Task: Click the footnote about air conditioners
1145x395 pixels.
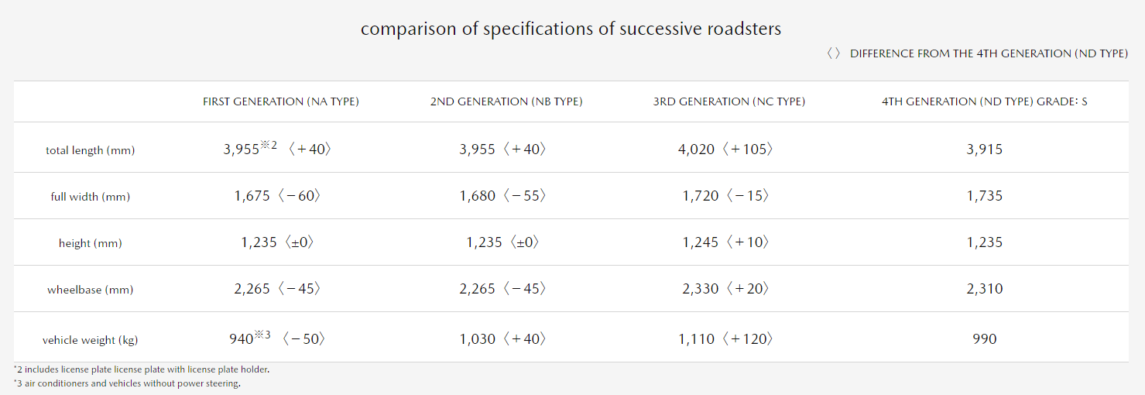Action: tap(128, 383)
